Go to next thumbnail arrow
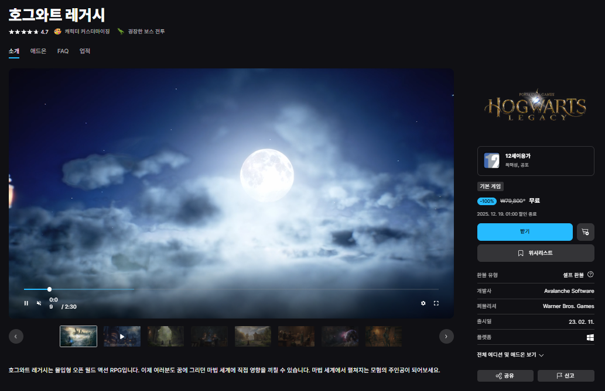The width and height of the screenshot is (605, 391). (446, 336)
